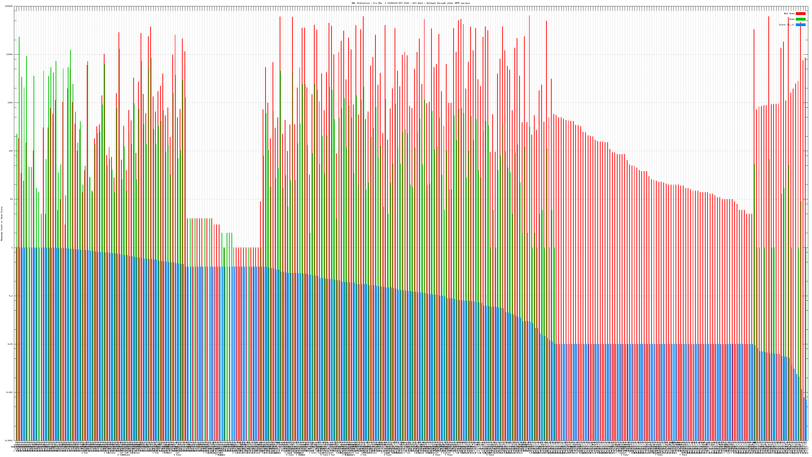
Task: Click the 0.0001 y-axis tick label
Action: [9, 440]
